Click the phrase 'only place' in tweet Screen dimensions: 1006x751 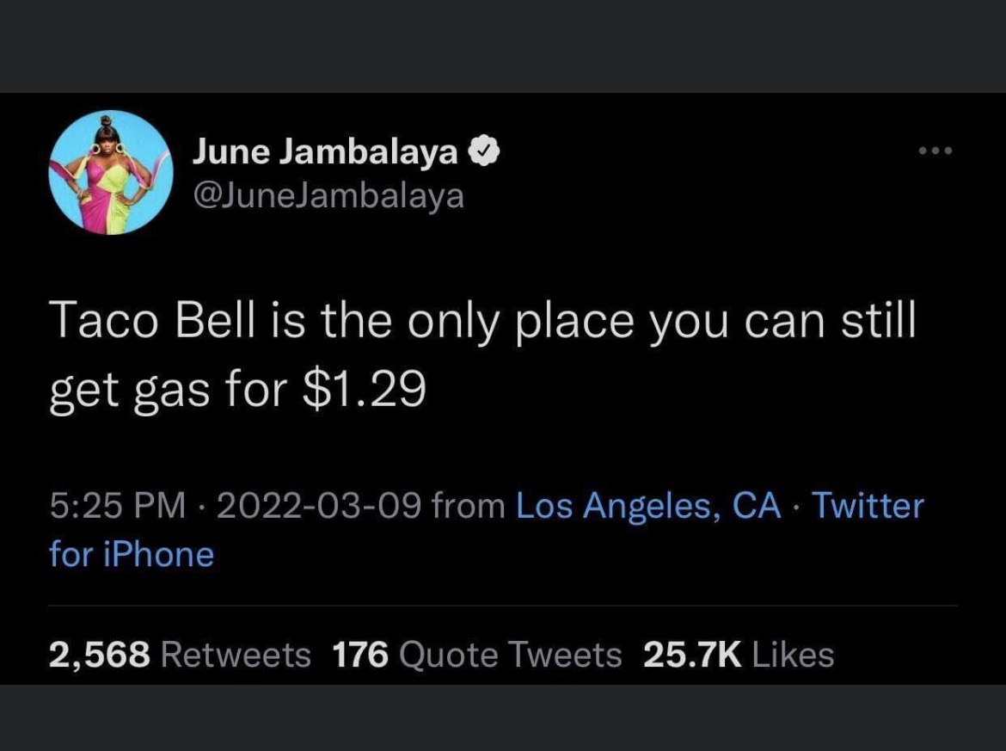[x=521, y=321]
